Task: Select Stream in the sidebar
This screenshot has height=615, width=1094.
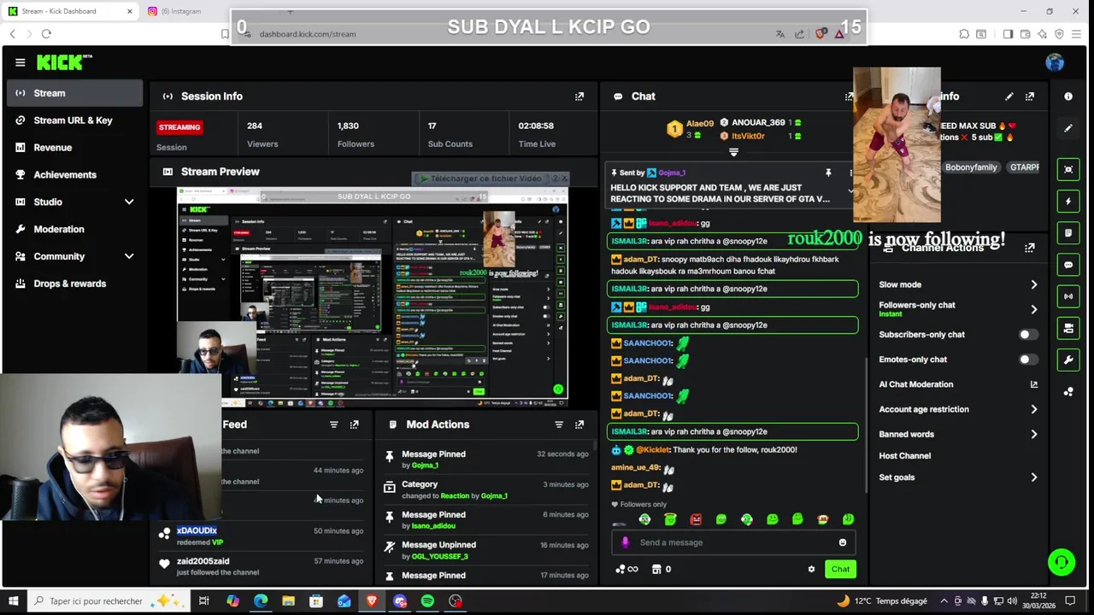Action: [75, 93]
